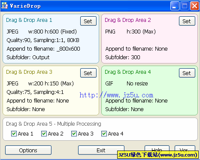
Task: Click the VarieDrop title bar app icon
Action: (5, 6)
